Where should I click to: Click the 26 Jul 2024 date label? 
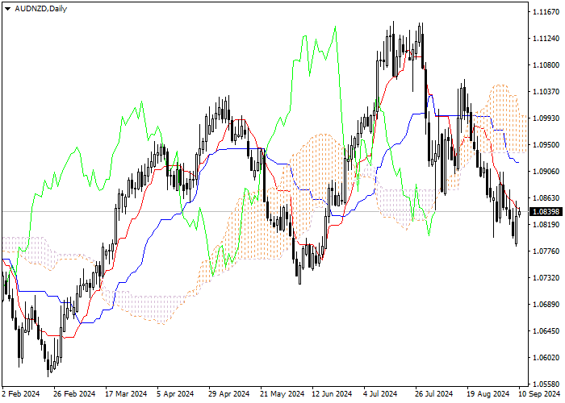(434, 394)
